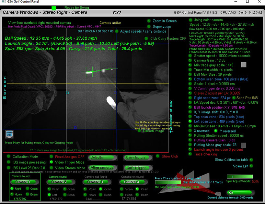Select Shutter speed setting
265x204 pixels.
[x=190, y=56]
